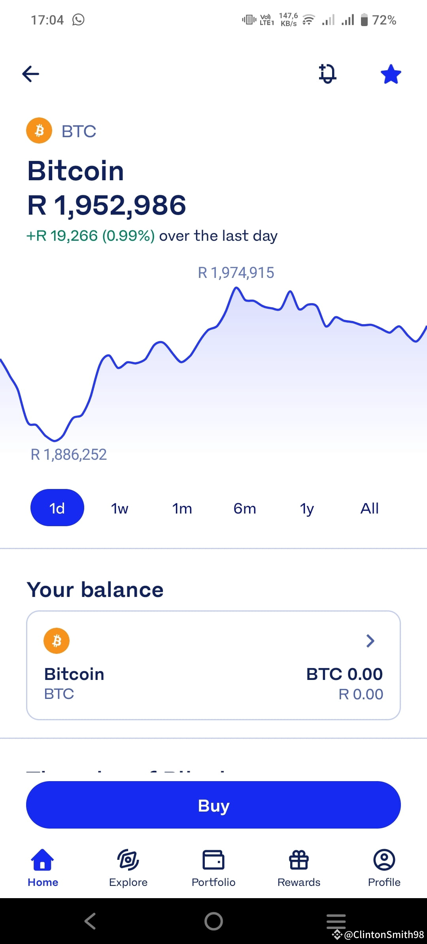427x944 pixels.
Task: Tap the price chart peak at R 1,974,915
Action: pos(236,289)
